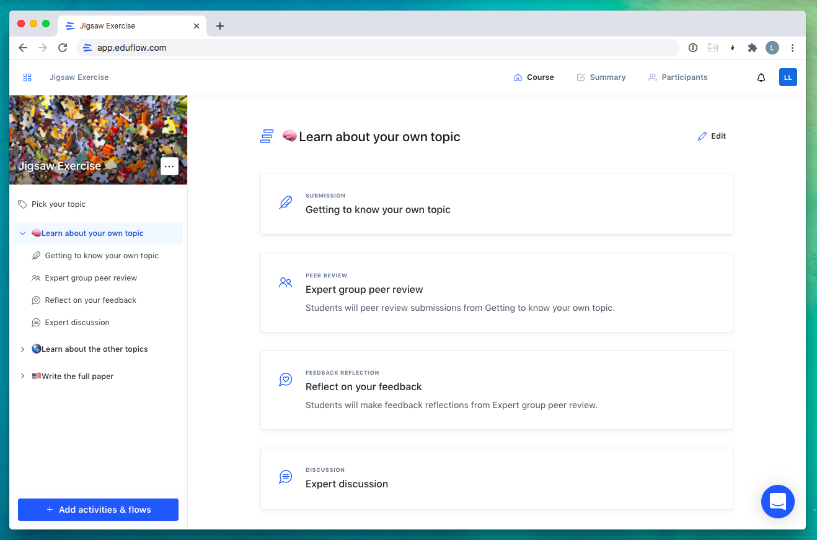Click Add activities & flows button
Screen dimensions: 817x540
tap(98, 510)
